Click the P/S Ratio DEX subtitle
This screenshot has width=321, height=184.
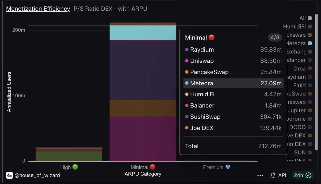coord(110,9)
